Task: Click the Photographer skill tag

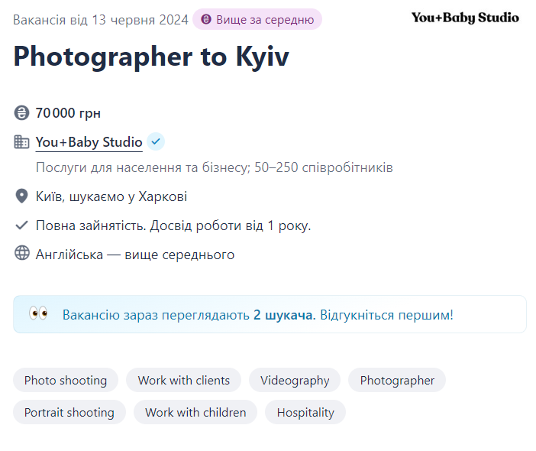Action: (397, 380)
